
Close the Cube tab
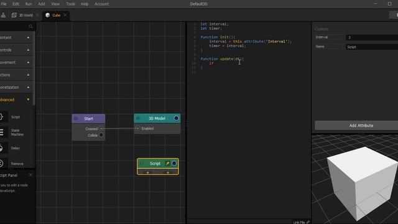[65, 15]
